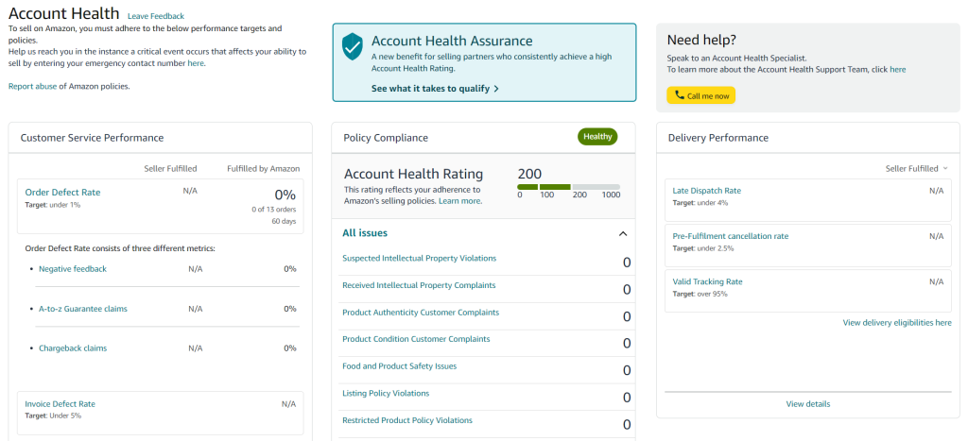Click View delivery eligibilities here
The width and height of the screenshot is (968, 441).
pos(897,323)
